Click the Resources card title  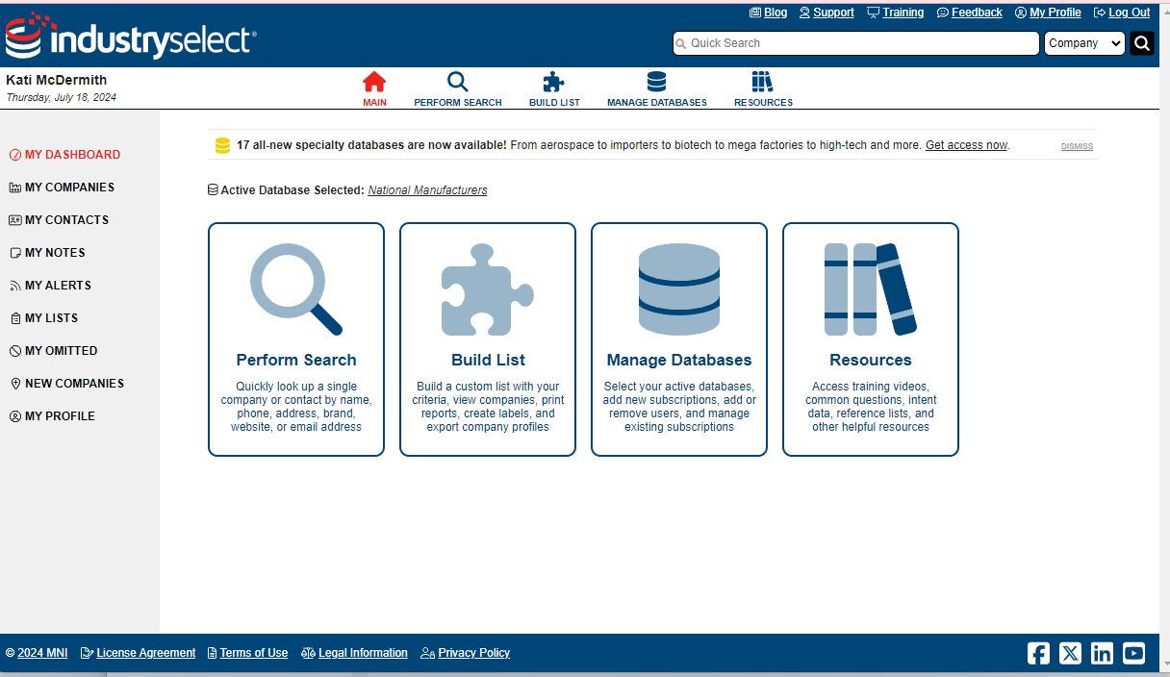pos(871,361)
